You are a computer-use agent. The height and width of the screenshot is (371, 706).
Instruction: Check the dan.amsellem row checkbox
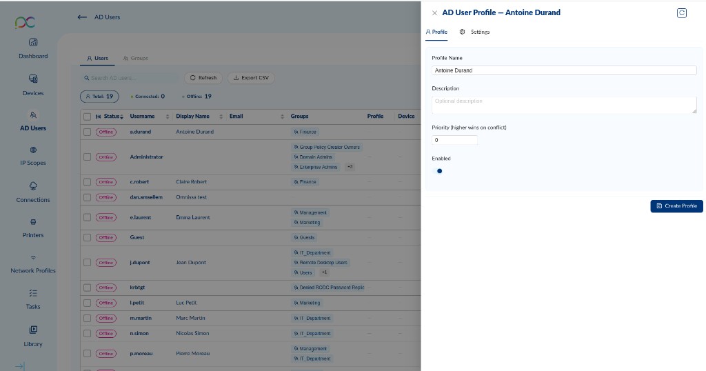(x=88, y=197)
